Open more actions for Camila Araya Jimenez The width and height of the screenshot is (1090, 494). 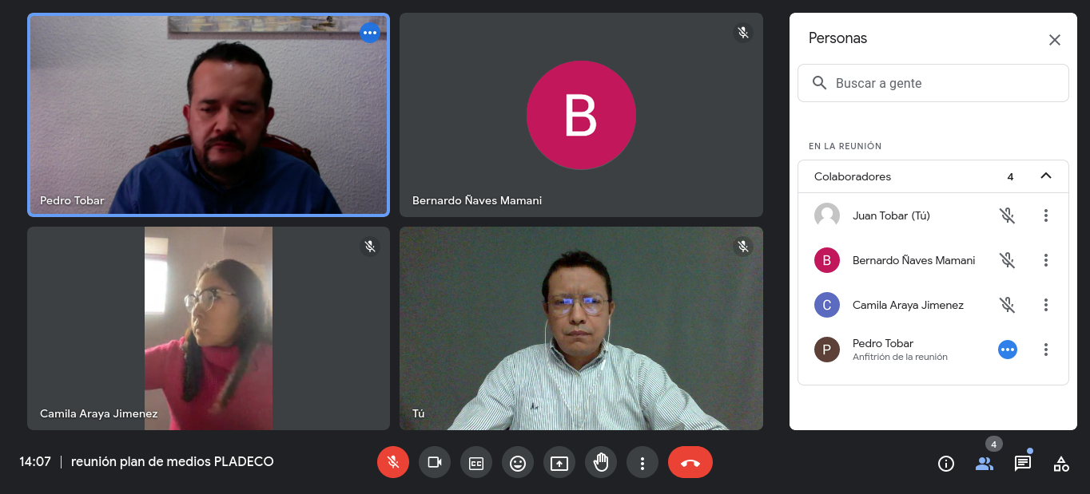1046,305
